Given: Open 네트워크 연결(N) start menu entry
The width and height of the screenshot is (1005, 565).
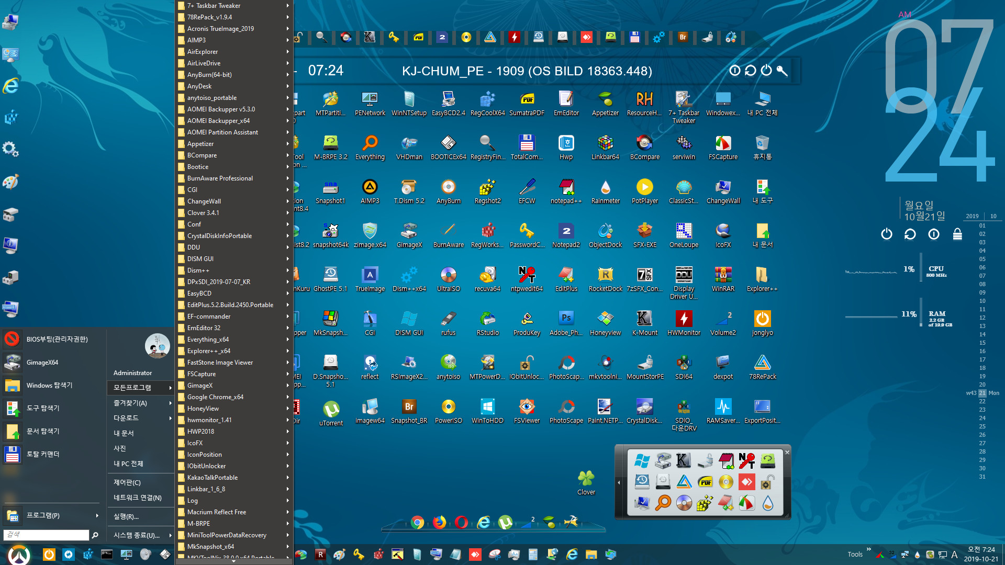Looking at the screenshot, I should [x=140, y=498].
